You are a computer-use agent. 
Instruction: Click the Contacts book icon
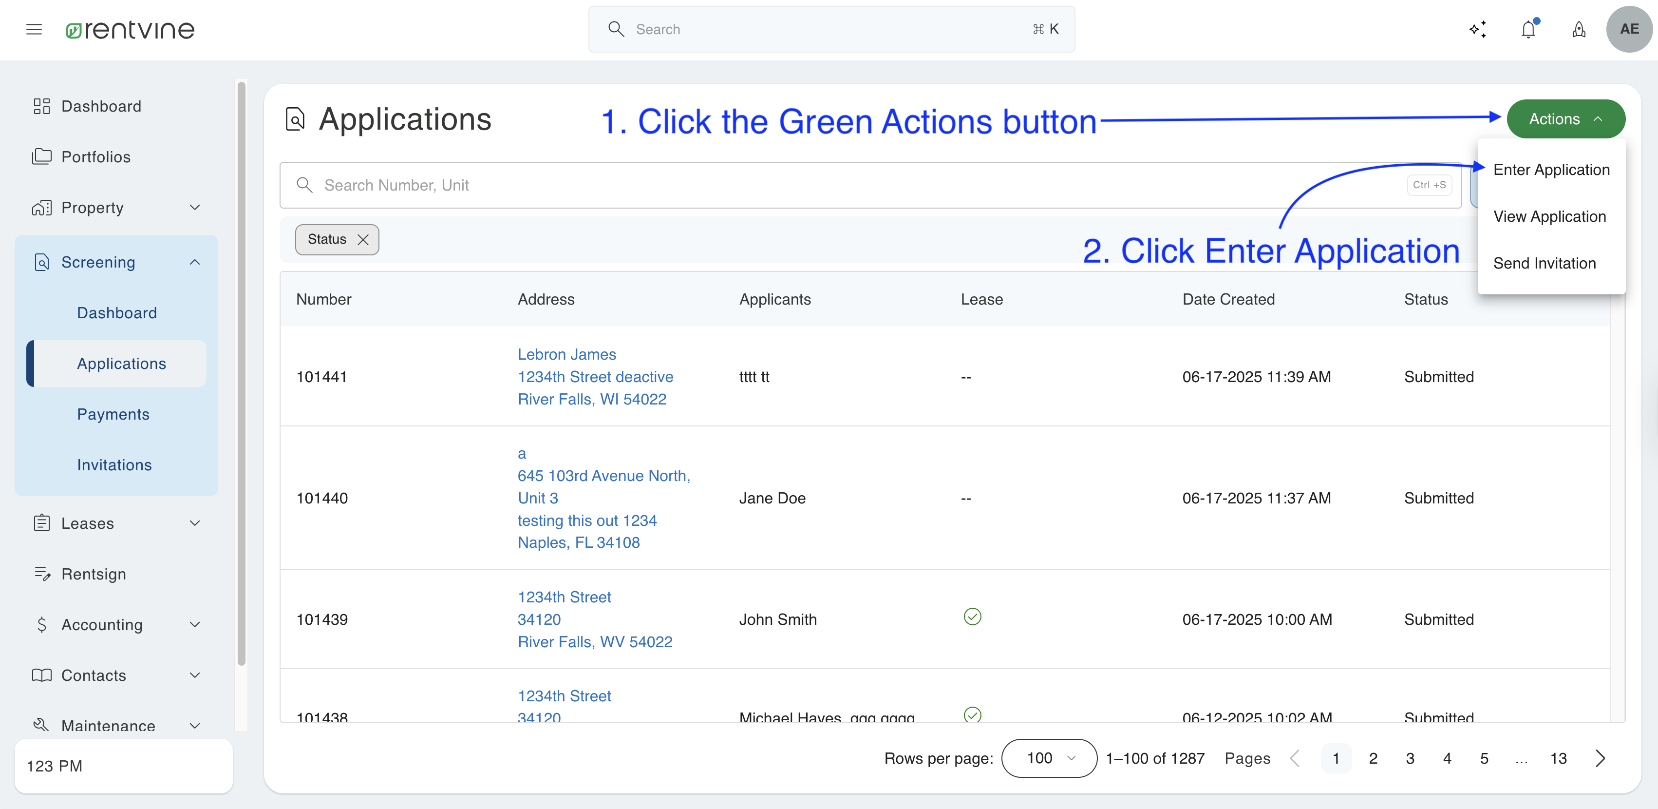42,675
